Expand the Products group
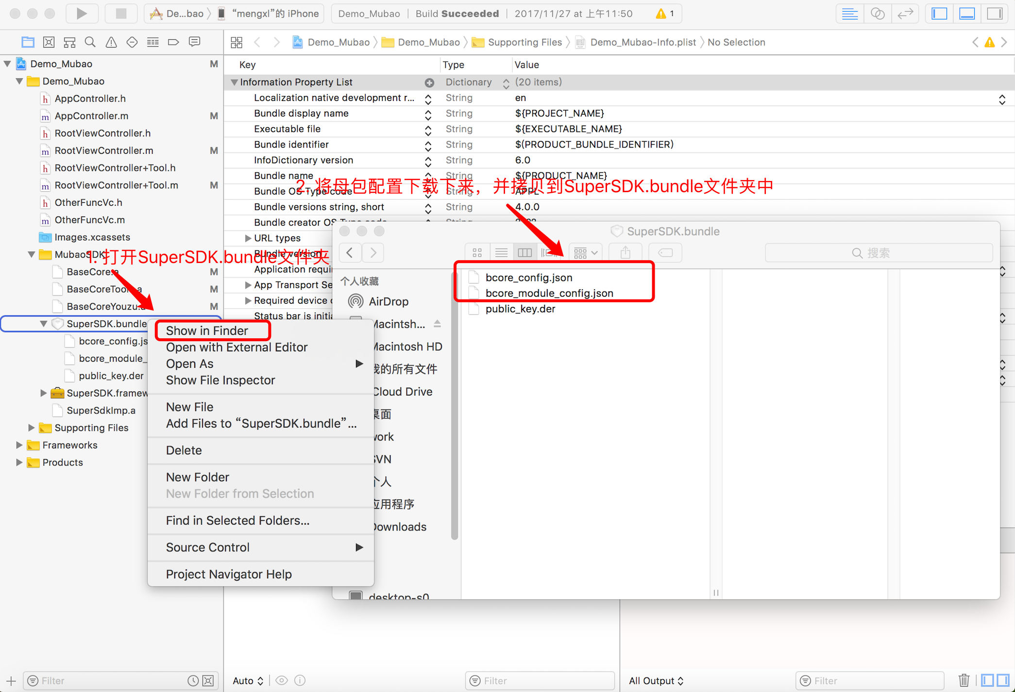This screenshot has width=1015, height=692. (x=19, y=463)
